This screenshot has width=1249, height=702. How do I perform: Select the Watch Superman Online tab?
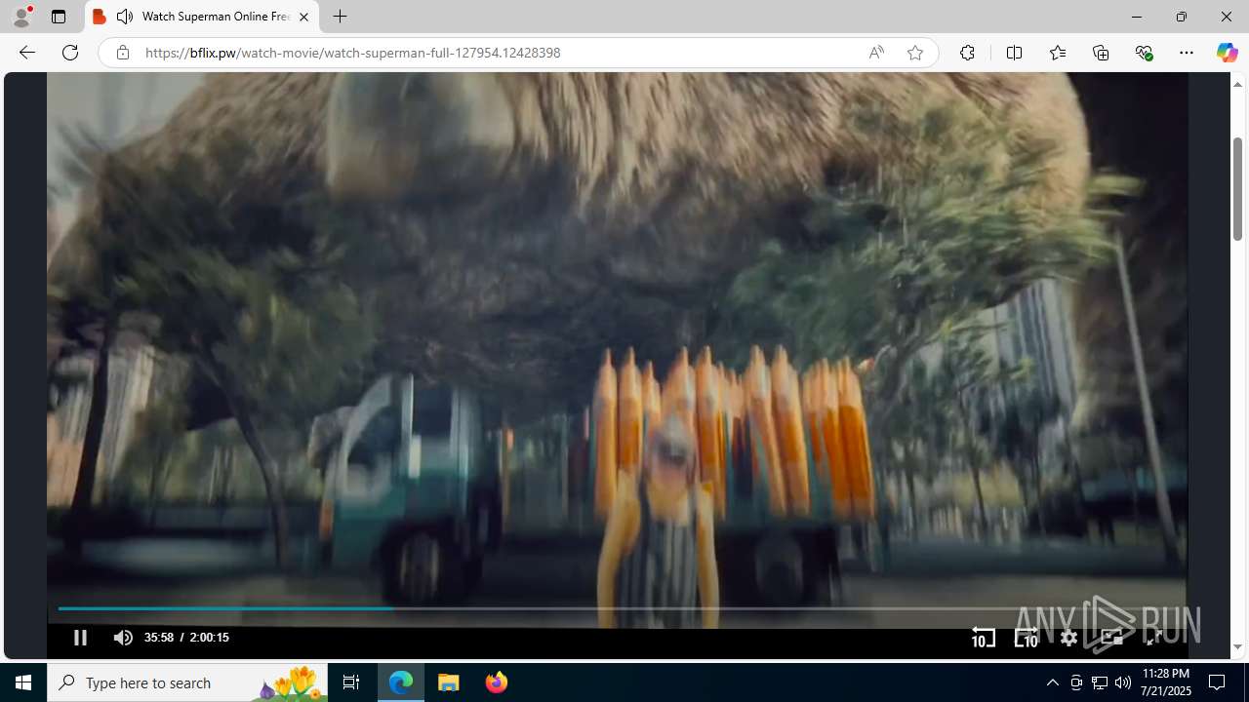[202, 17]
